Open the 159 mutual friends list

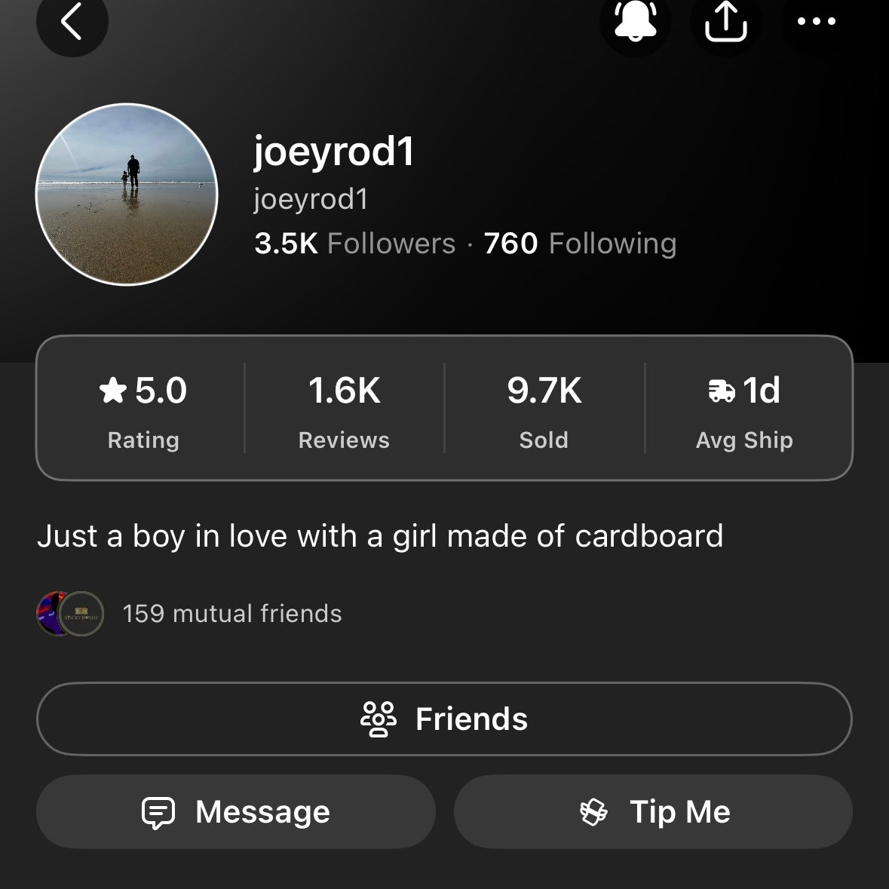click(232, 614)
